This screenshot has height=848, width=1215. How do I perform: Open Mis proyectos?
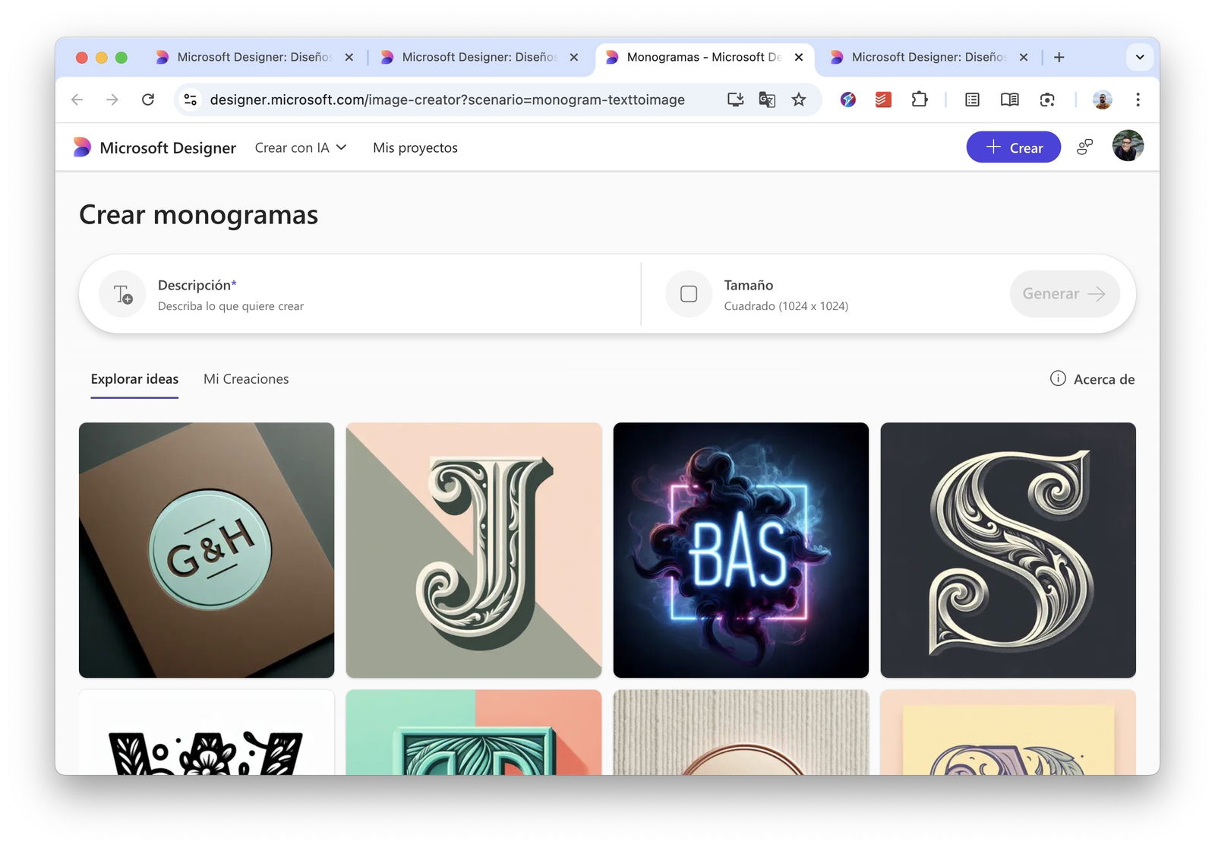tap(415, 147)
